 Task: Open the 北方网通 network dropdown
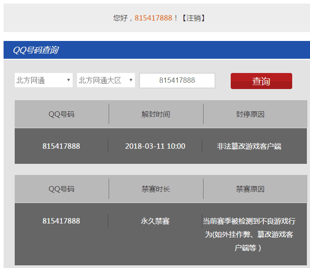[x=44, y=80]
